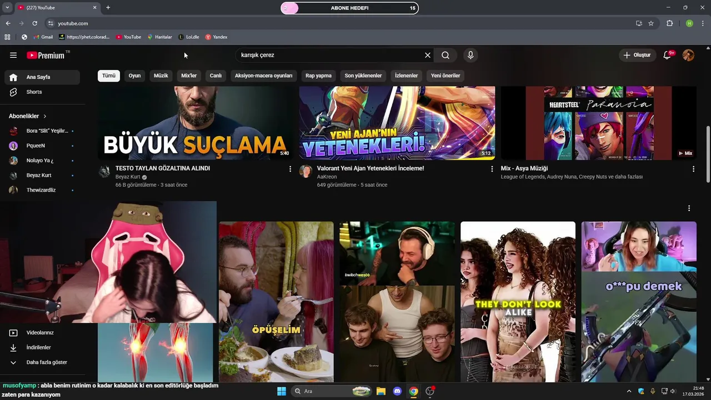Open the Chrome apps grid in bookmarks bar
Image resolution: width=711 pixels, height=400 pixels.
pyautogui.click(x=7, y=37)
